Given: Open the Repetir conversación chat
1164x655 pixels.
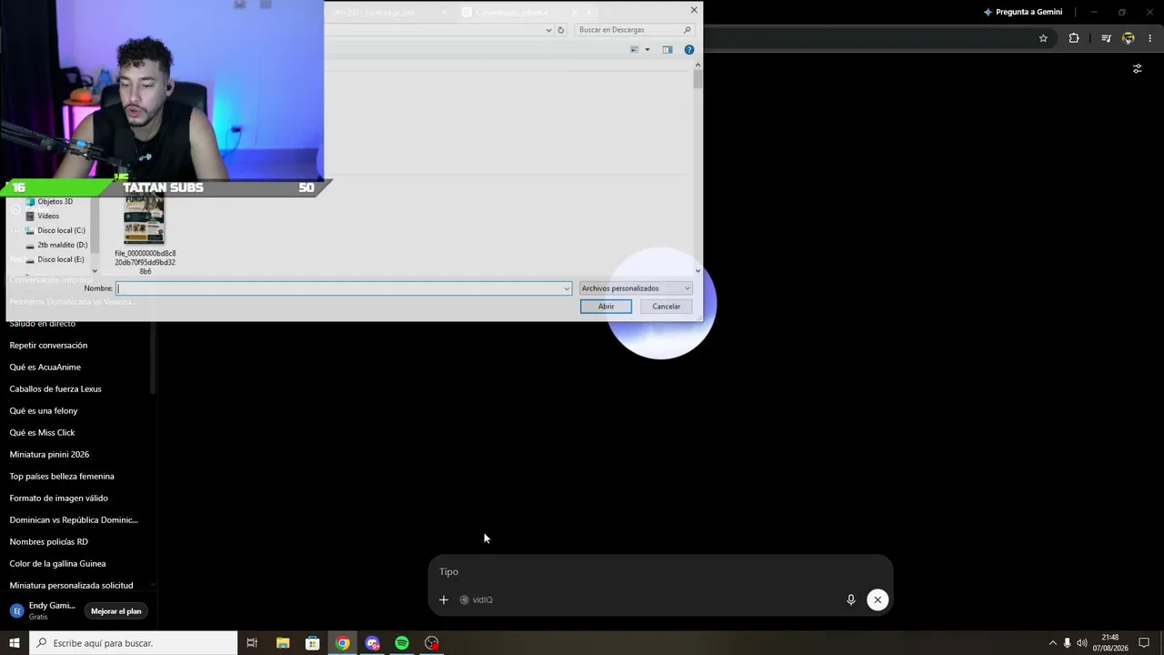Looking at the screenshot, I should click(x=48, y=346).
